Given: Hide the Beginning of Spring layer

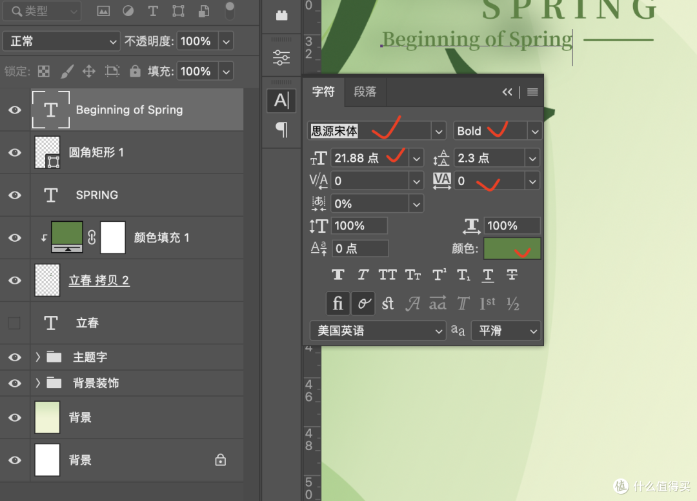Looking at the screenshot, I should click(15, 110).
